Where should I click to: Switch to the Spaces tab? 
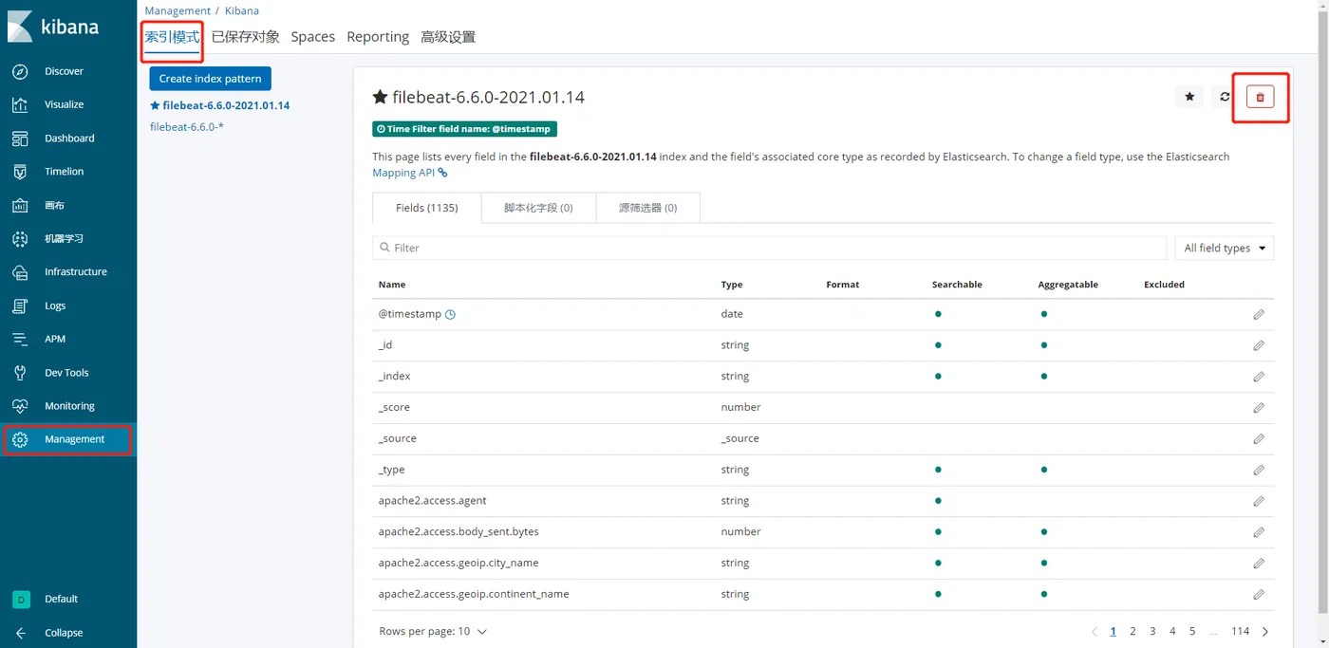(312, 37)
